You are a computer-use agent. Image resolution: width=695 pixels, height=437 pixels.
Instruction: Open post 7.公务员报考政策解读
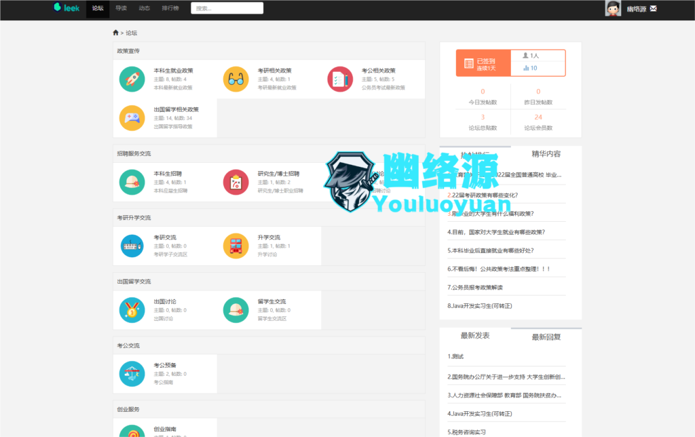[475, 287]
